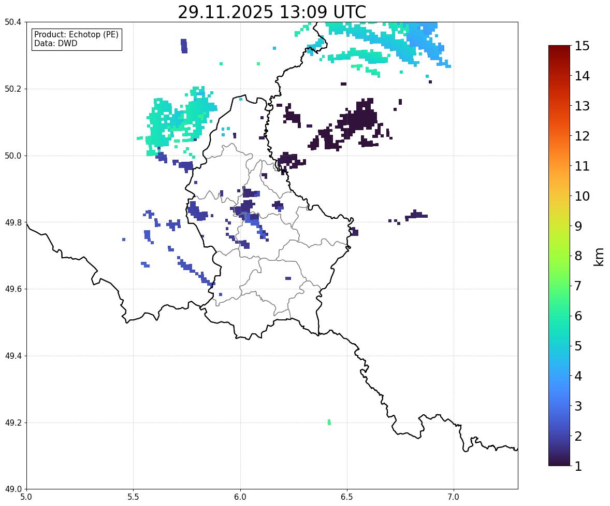Click the y-axis label 49.4
The width and height of the screenshot is (610, 506).
[12, 356]
